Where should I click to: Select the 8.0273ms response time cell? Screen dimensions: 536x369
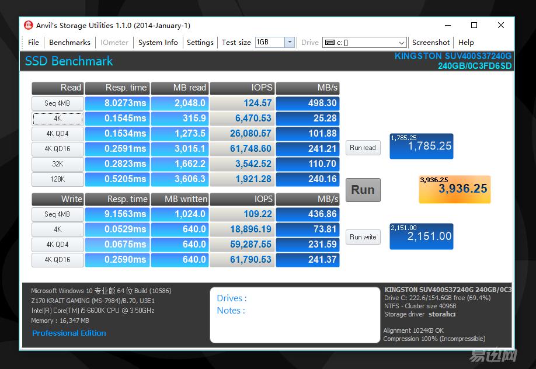(117, 103)
